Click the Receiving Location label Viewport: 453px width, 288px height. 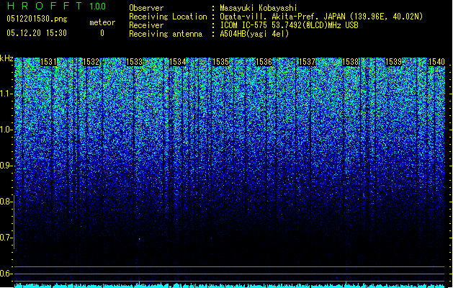pos(168,17)
